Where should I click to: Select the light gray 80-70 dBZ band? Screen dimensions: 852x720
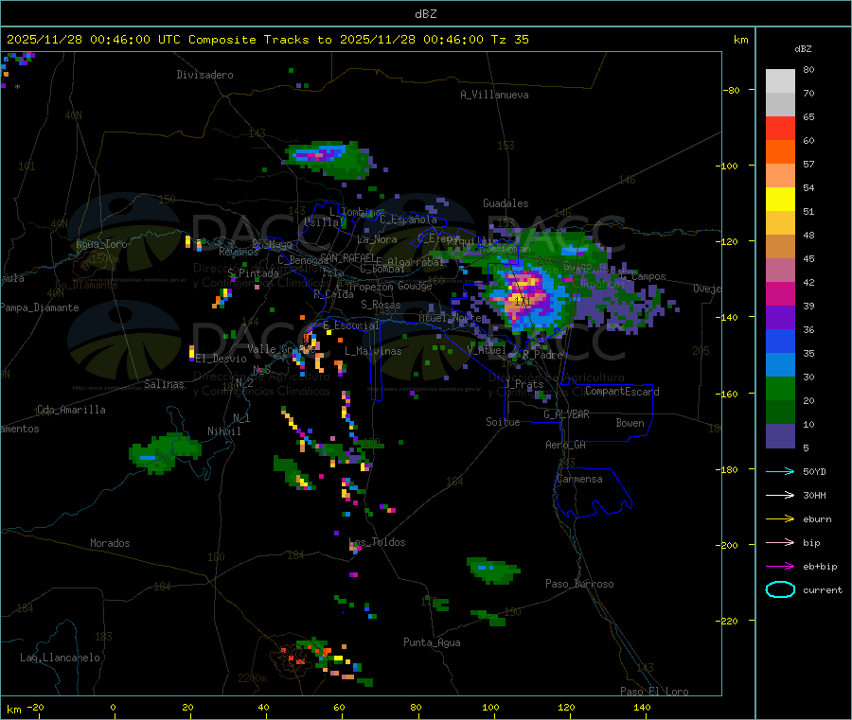[x=780, y=81]
